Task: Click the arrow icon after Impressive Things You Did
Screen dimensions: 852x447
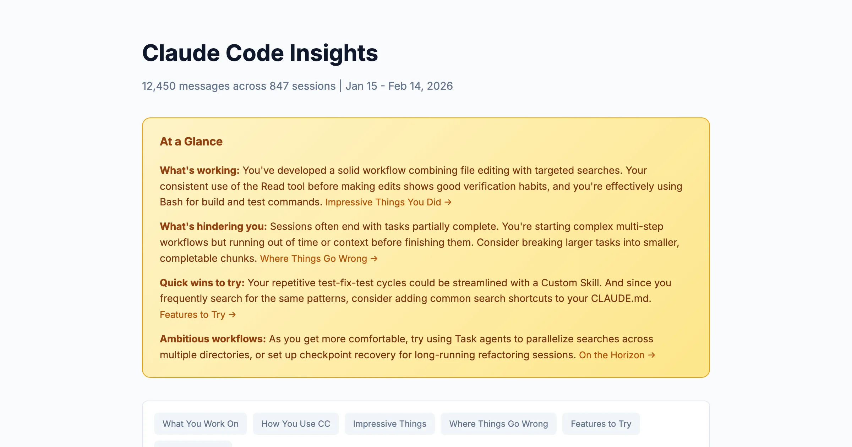Action: pyautogui.click(x=448, y=202)
